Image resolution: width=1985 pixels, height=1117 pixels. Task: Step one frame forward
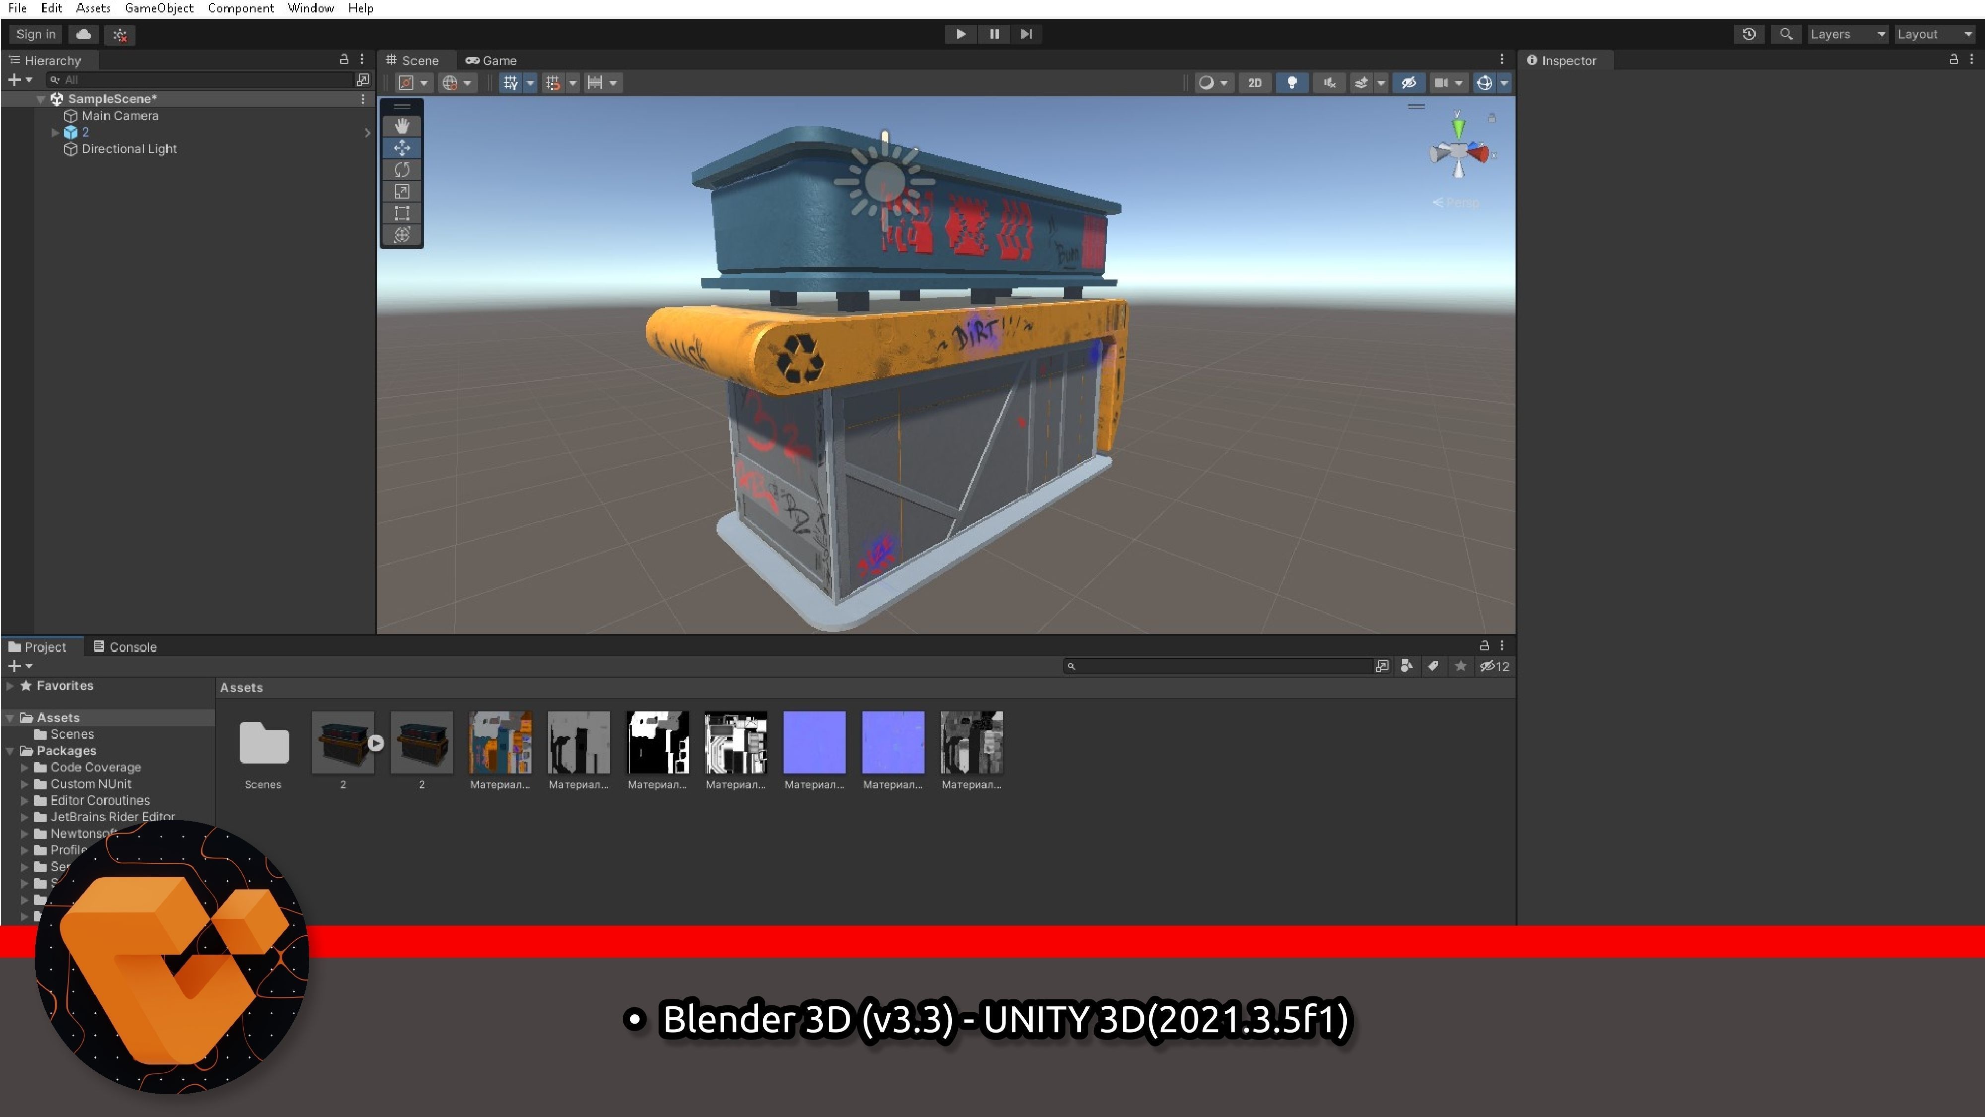tap(1026, 34)
